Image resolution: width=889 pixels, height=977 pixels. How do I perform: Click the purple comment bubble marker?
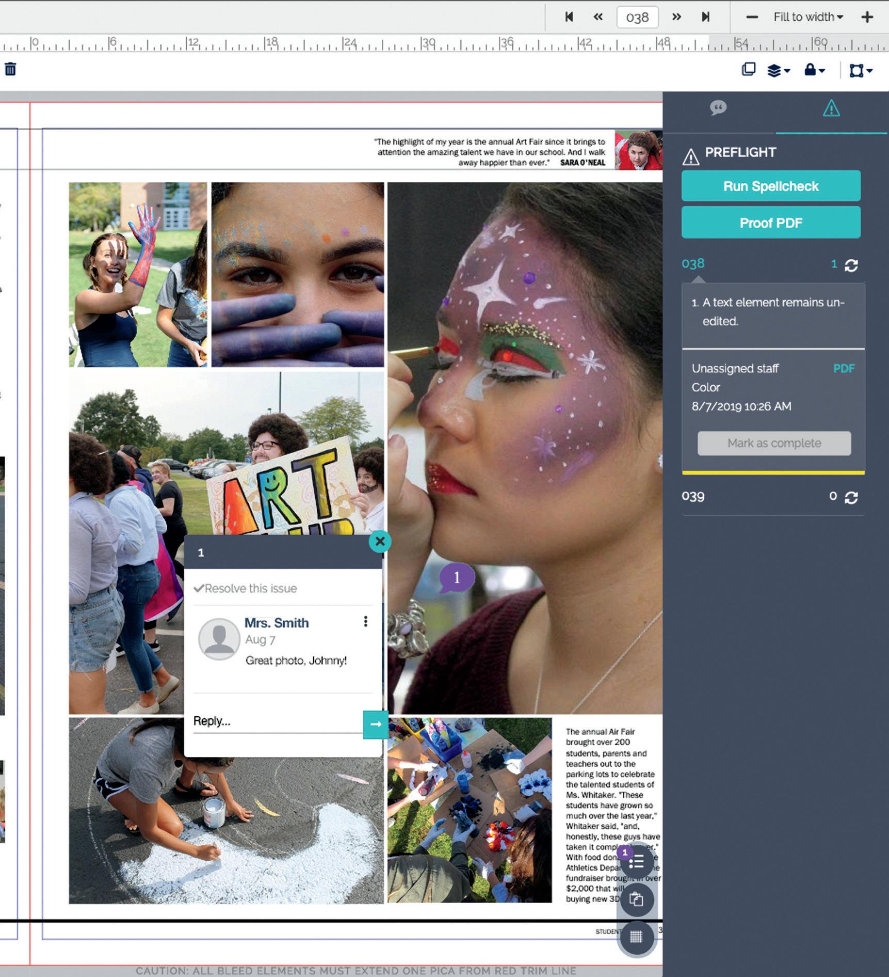(457, 578)
